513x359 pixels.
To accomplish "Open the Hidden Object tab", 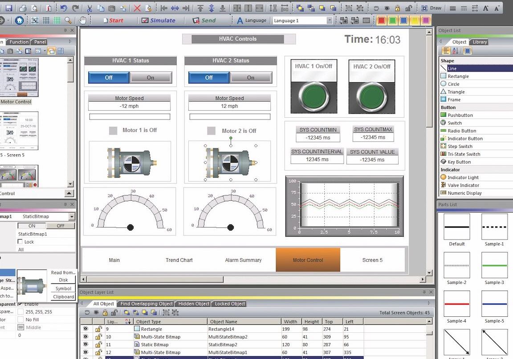I will [x=193, y=303].
